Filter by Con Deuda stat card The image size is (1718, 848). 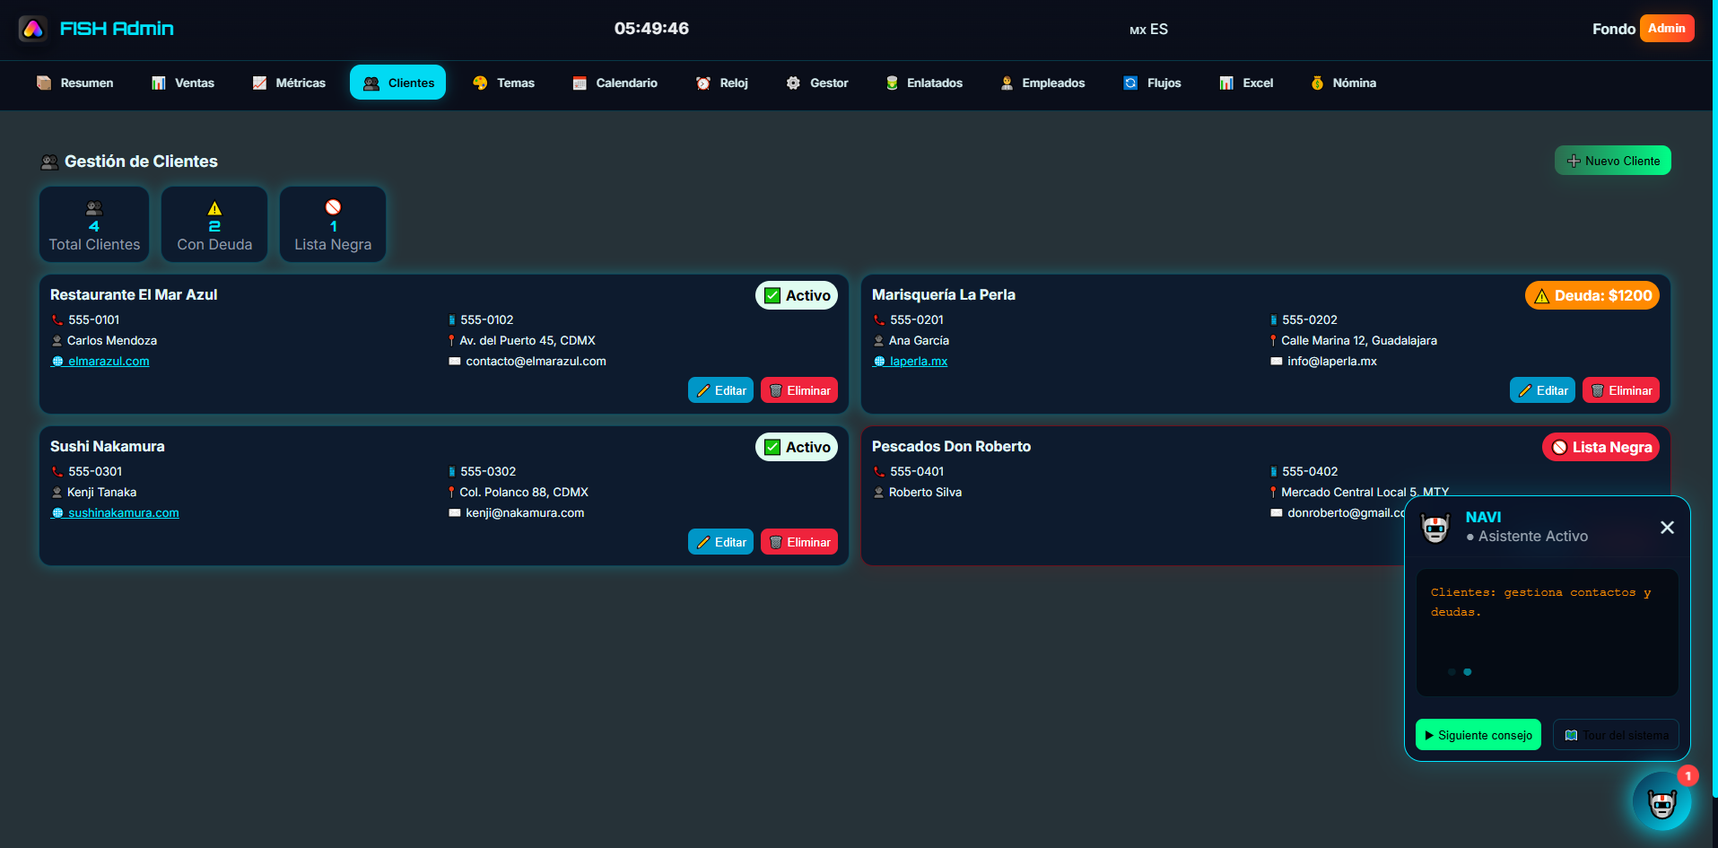click(x=214, y=225)
